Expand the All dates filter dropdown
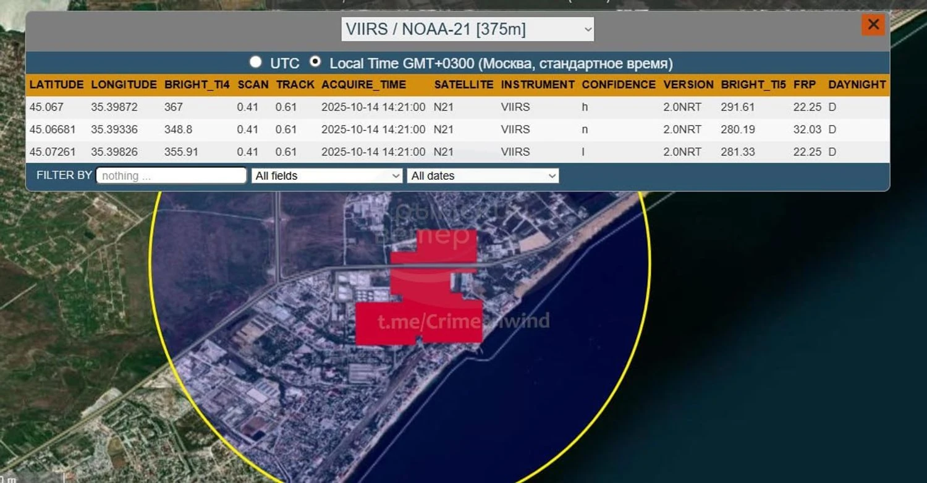Image resolution: width=927 pixels, height=483 pixels. pos(483,176)
